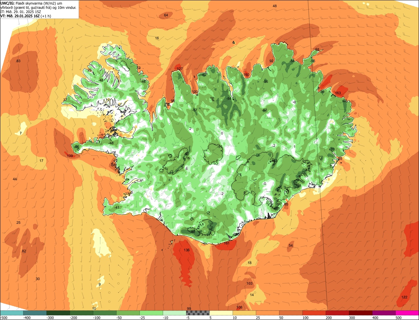Click the map value 64
Image resolution: width=419 pixels, height=320 pixels.
166,15
